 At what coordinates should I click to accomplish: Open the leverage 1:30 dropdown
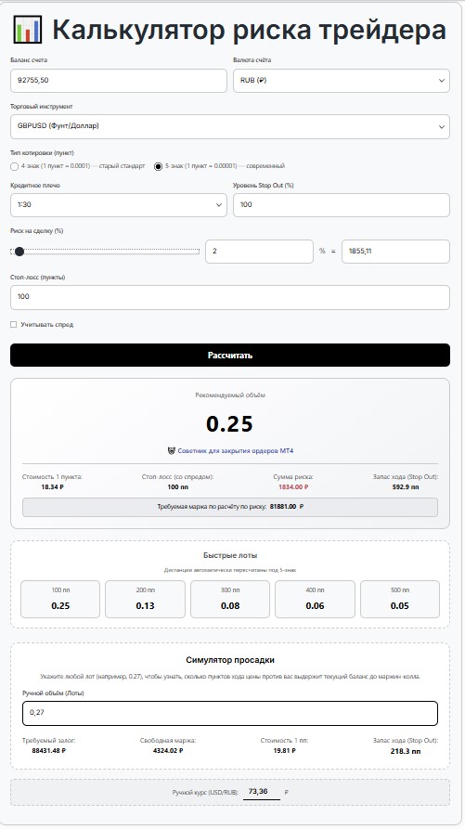coord(119,204)
